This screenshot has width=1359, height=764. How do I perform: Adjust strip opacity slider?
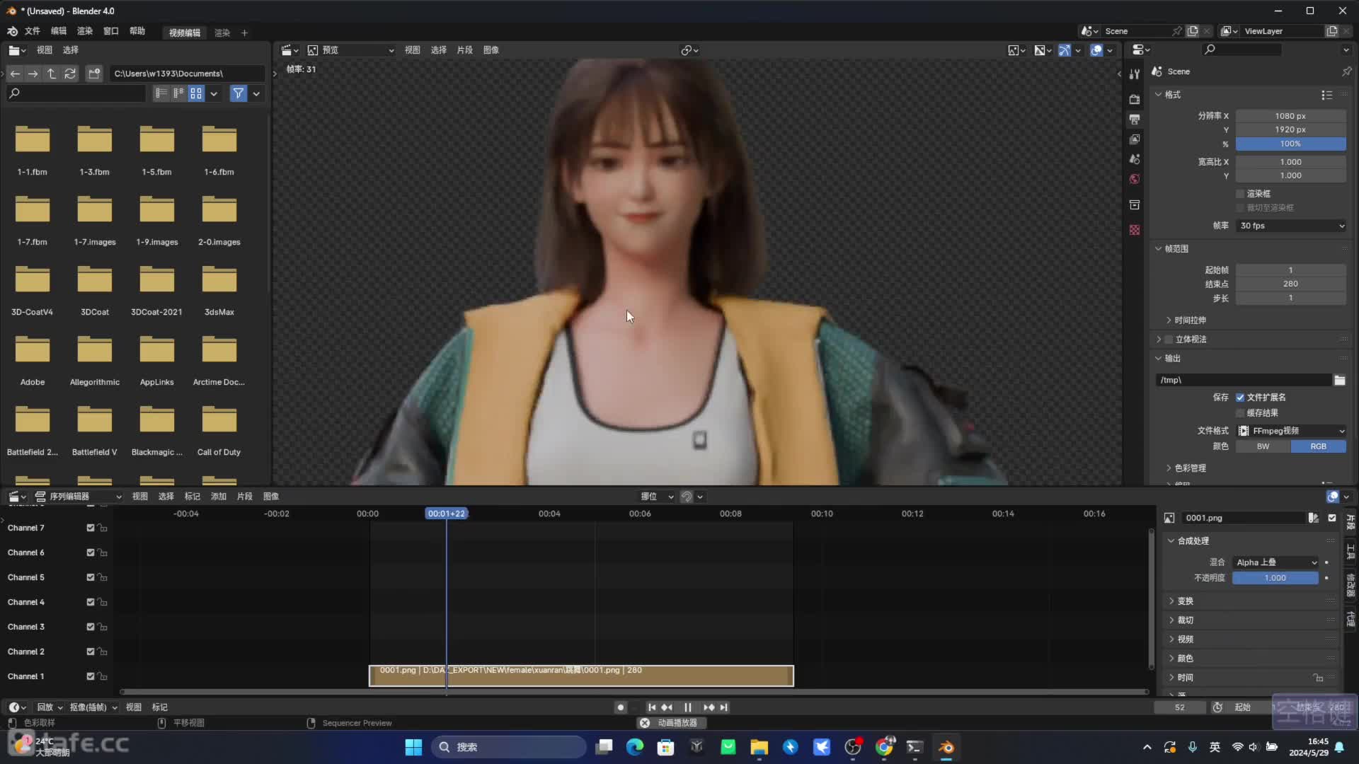(1275, 578)
